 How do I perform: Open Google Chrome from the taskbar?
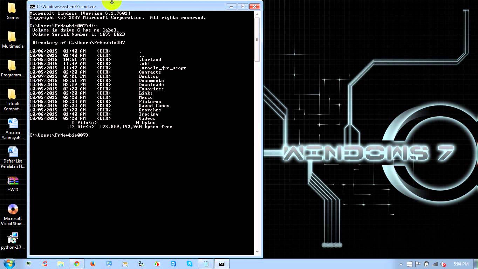76,263
